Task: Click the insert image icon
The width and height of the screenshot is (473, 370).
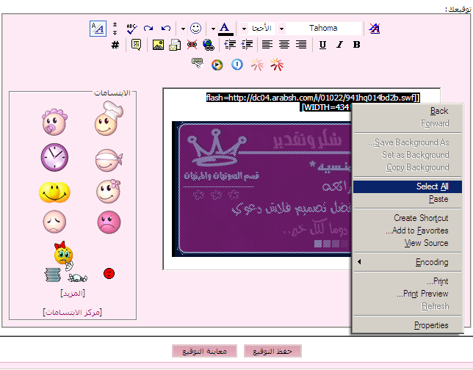Action: (158, 45)
